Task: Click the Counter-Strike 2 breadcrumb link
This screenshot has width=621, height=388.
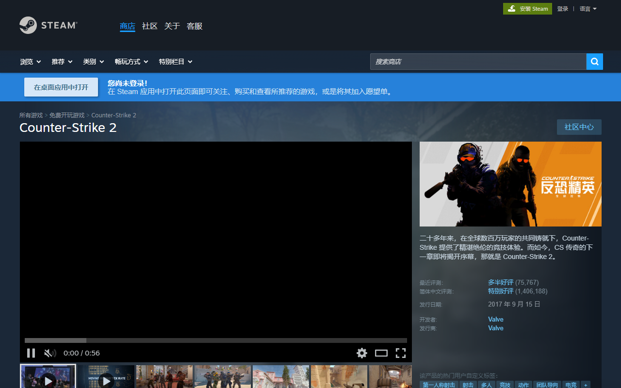Action: point(114,115)
